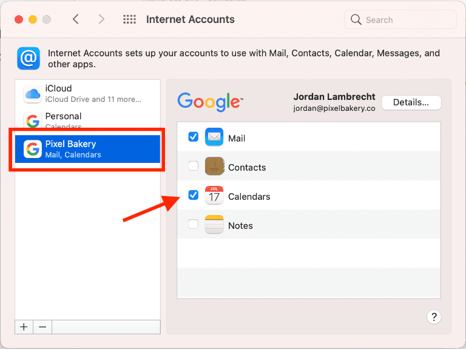Open account Details...

coord(411,102)
